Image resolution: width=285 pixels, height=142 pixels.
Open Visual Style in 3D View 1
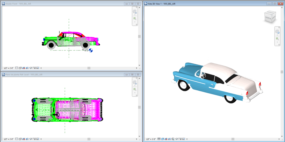coord(163,139)
